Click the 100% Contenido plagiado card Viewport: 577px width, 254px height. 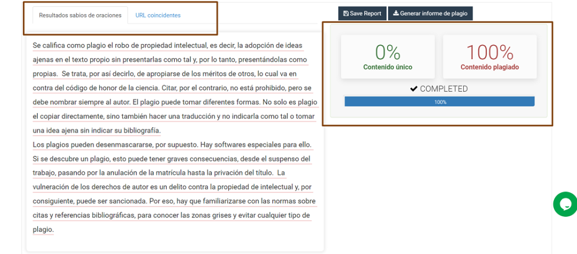490,57
